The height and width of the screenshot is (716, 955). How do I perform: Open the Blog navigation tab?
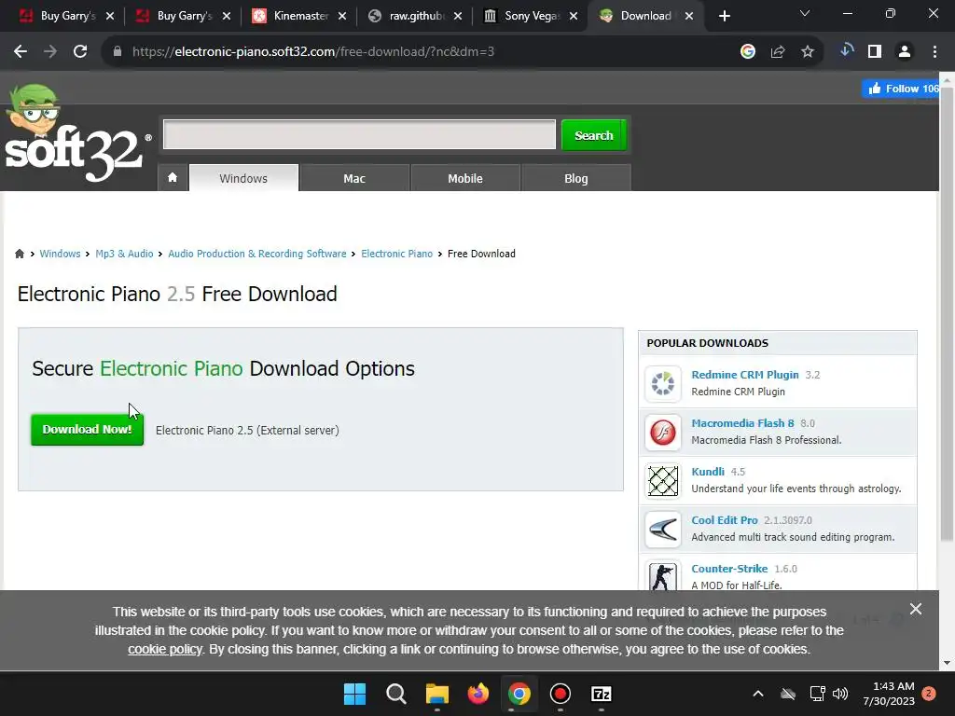click(x=576, y=178)
